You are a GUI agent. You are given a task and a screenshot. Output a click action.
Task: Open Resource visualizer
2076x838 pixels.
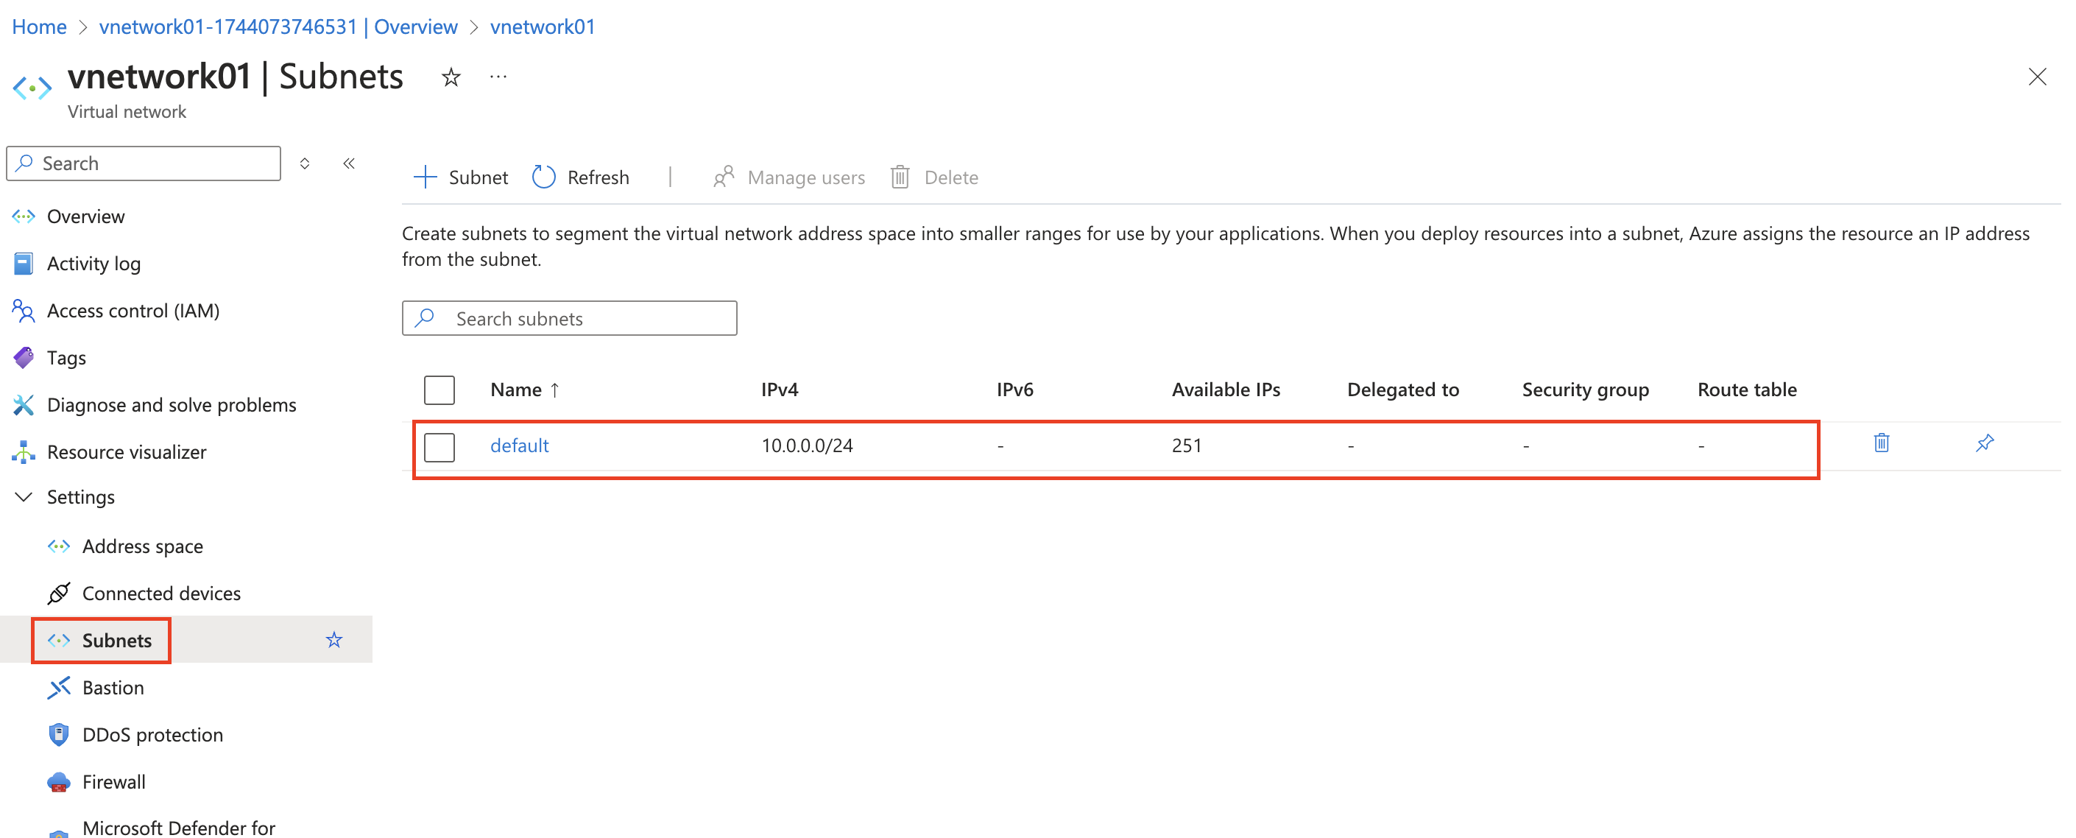(x=127, y=452)
